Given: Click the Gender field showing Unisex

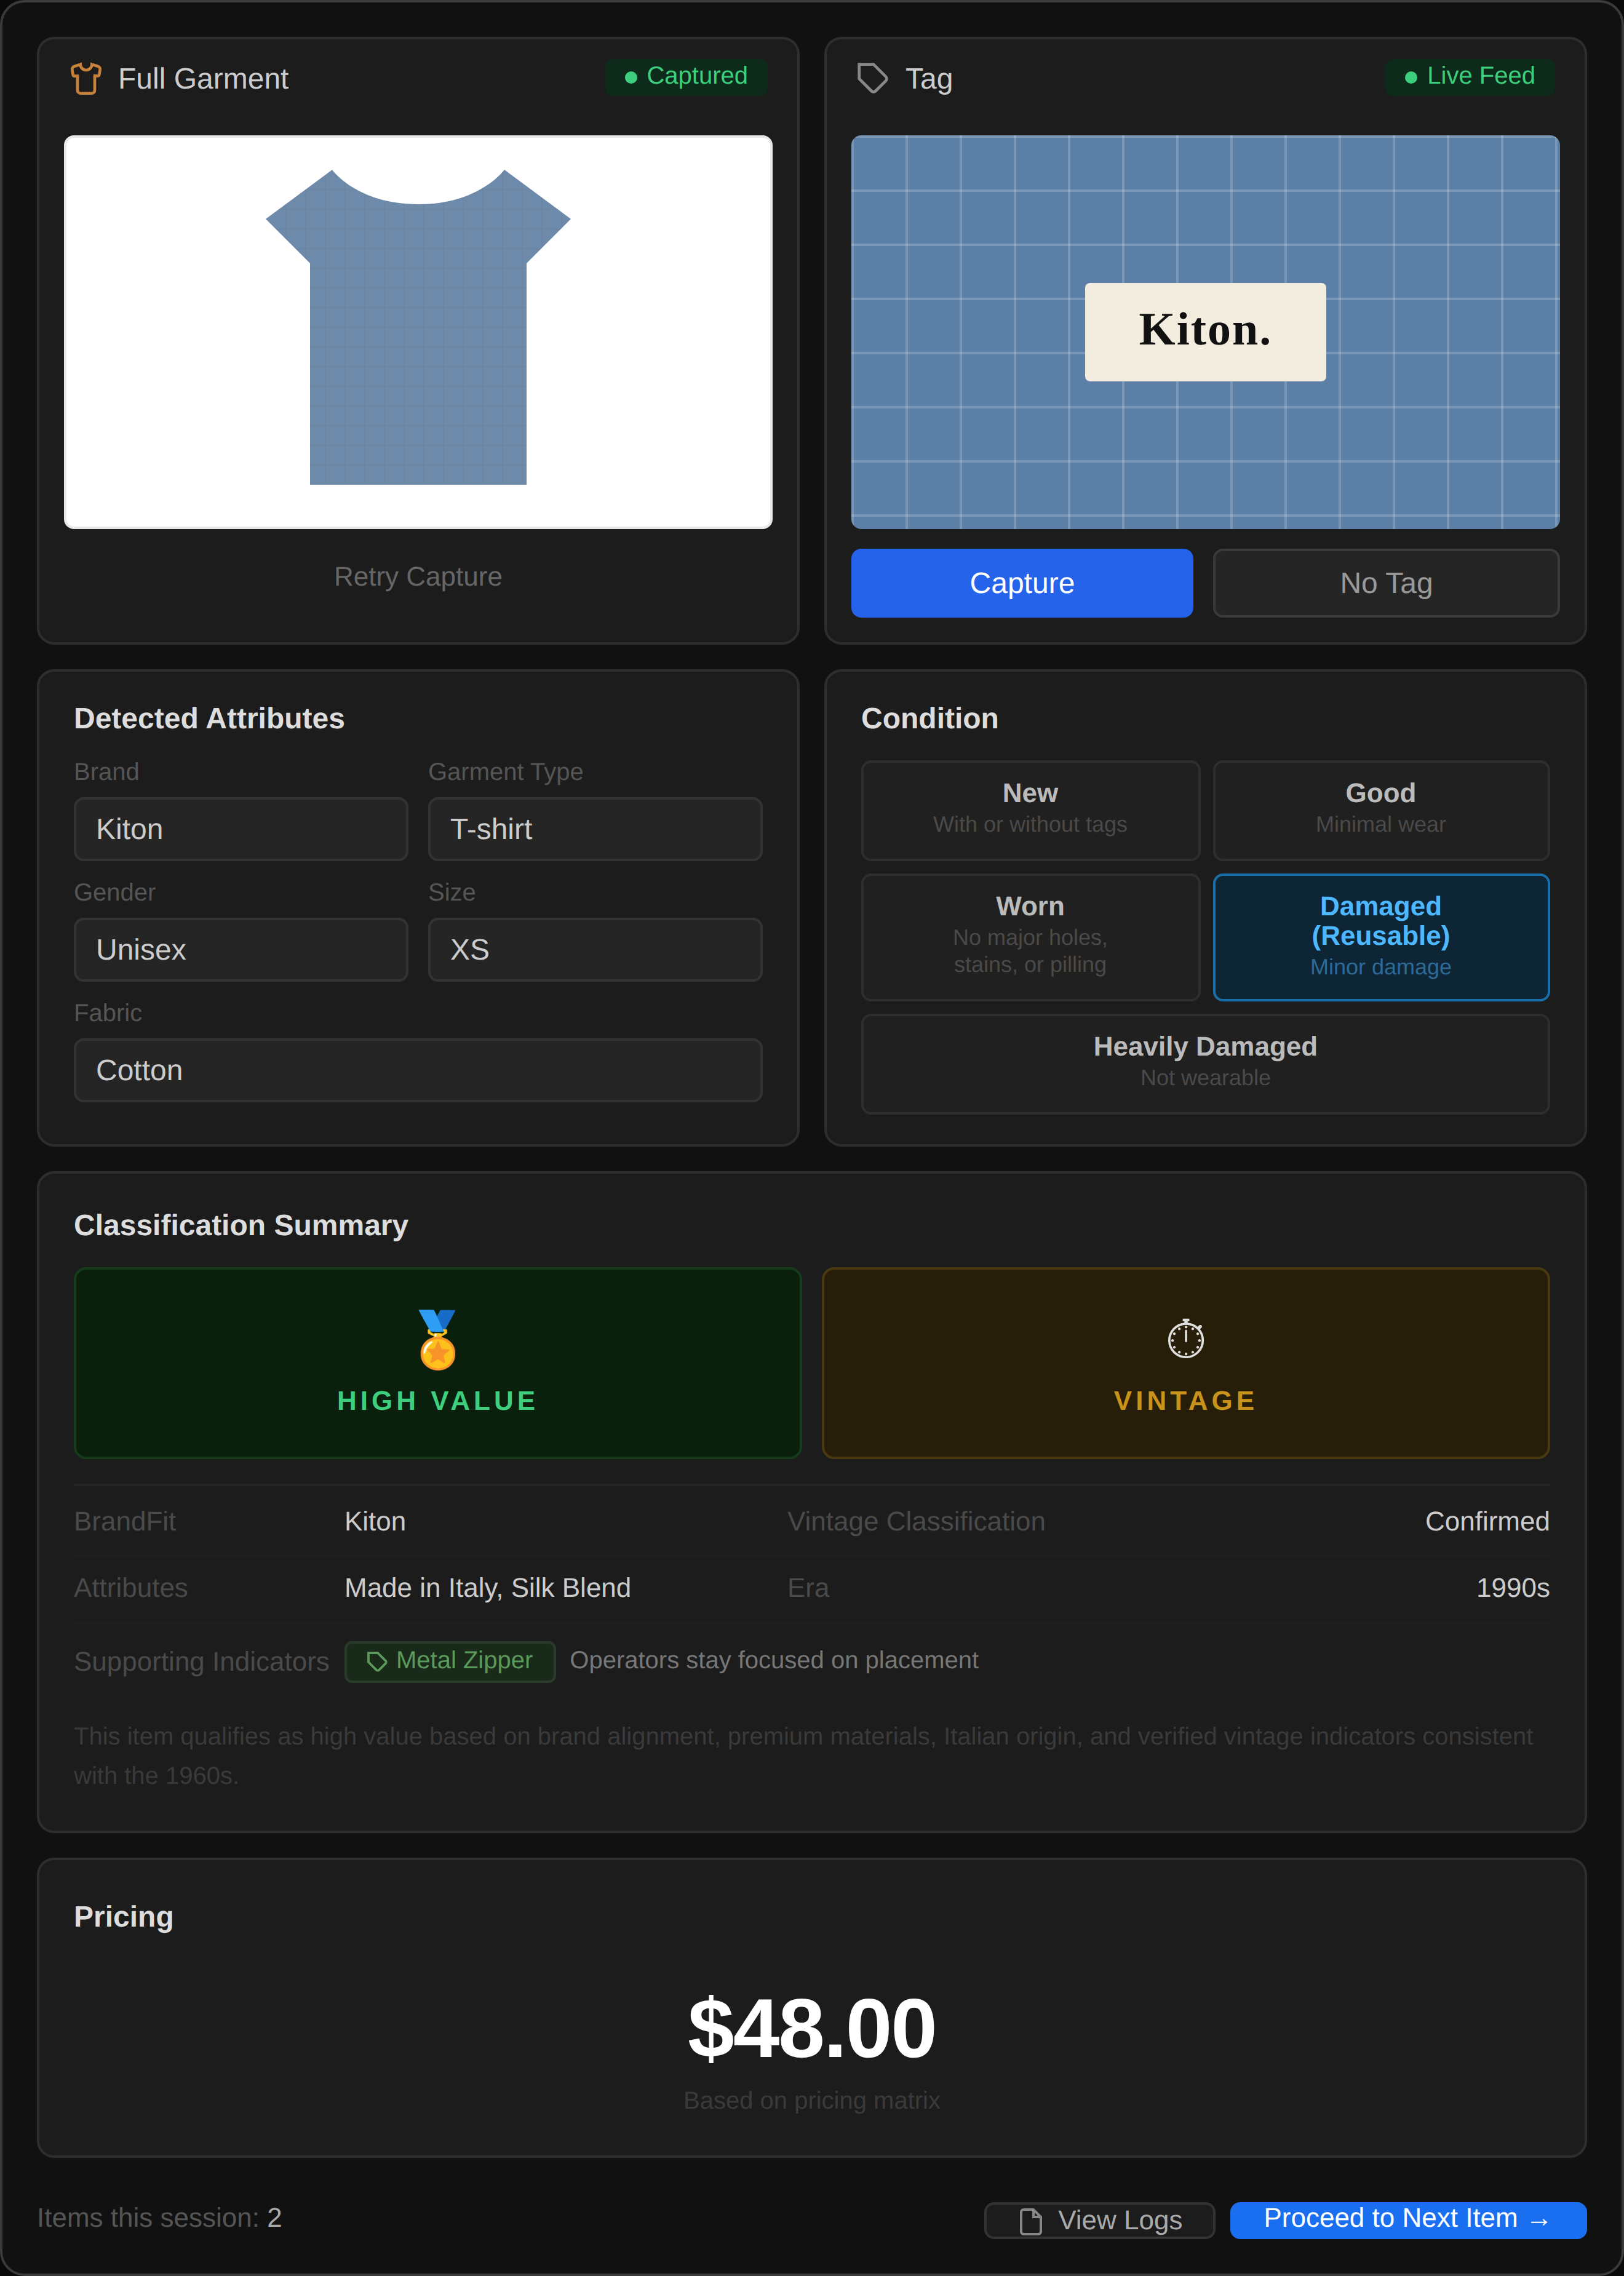Looking at the screenshot, I should tap(241, 950).
